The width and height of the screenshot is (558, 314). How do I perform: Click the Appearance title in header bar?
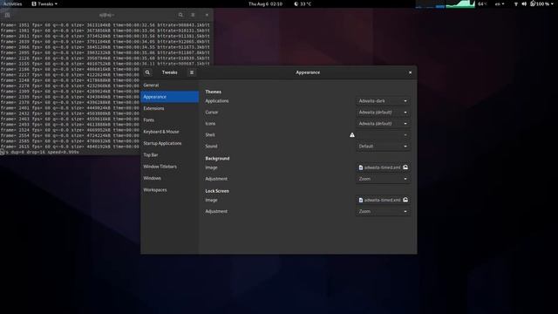[x=308, y=72]
